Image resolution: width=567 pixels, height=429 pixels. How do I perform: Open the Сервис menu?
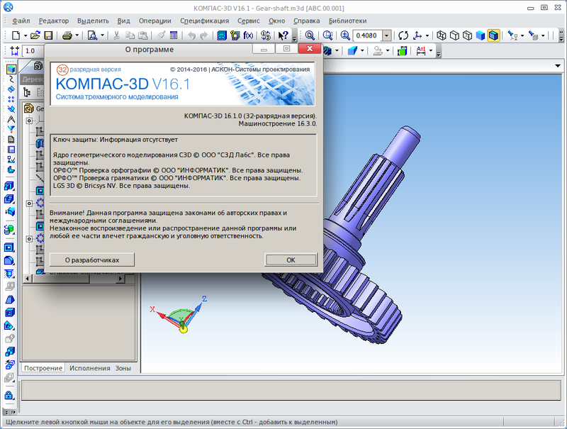(249, 21)
